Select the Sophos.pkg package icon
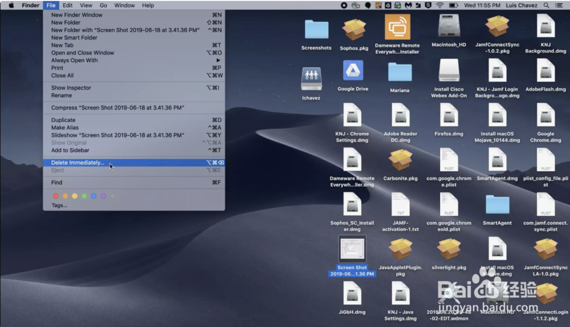The image size is (570, 327). tap(354, 30)
